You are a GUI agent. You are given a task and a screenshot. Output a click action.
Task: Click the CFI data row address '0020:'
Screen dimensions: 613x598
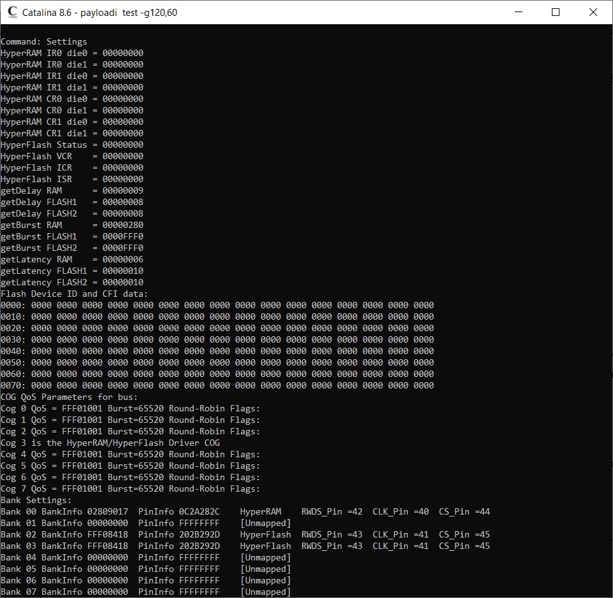click(x=13, y=328)
